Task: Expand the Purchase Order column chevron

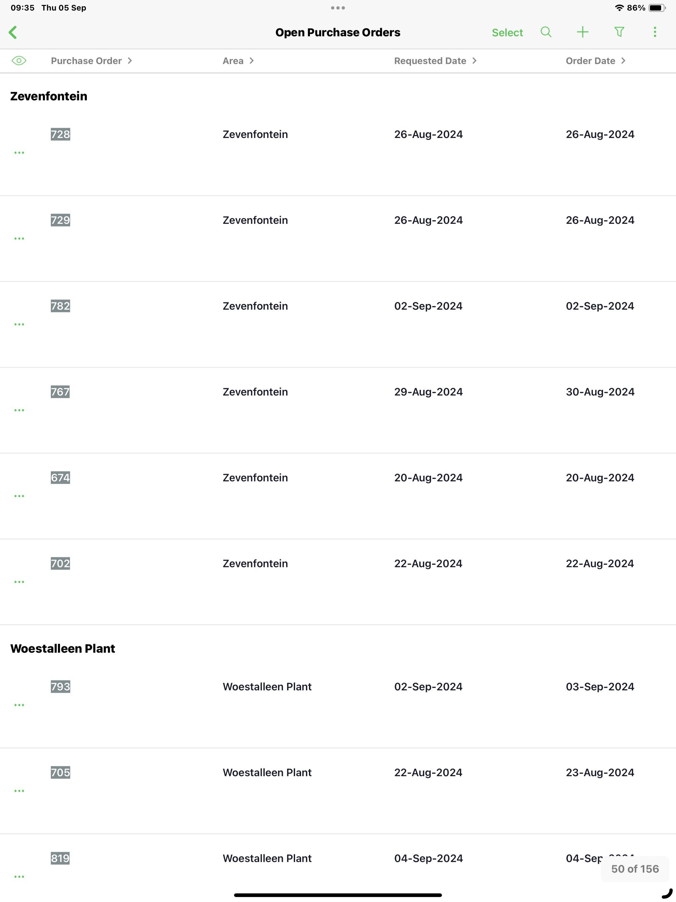Action: click(x=130, y=61)
